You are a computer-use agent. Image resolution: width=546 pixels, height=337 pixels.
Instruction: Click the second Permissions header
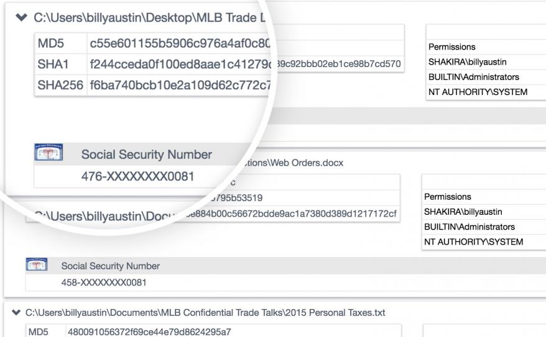pyautogui.click(x=447, y=197)
